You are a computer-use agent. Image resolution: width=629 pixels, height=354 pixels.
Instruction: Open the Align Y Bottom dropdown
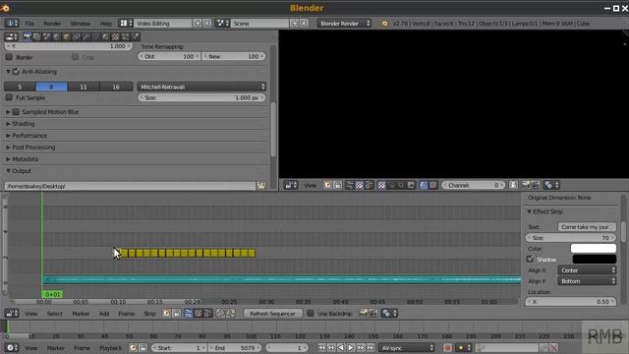click(x=587, y=281)
